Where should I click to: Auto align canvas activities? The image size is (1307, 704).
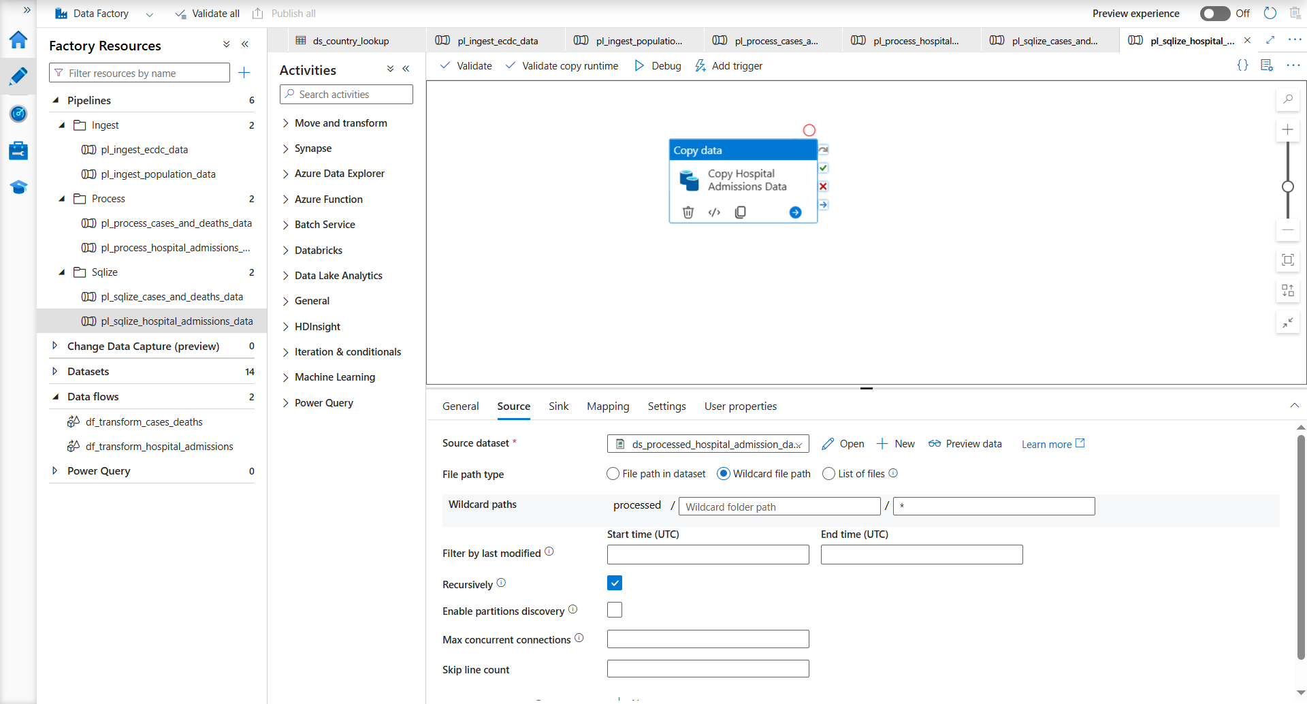(1287, 291)
